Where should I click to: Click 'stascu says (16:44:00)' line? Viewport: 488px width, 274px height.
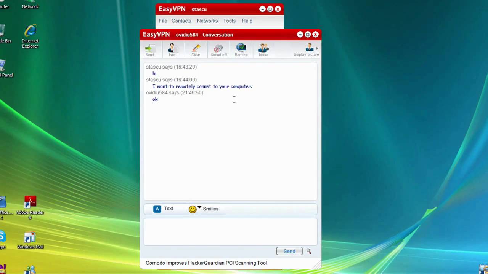[172, 80]
